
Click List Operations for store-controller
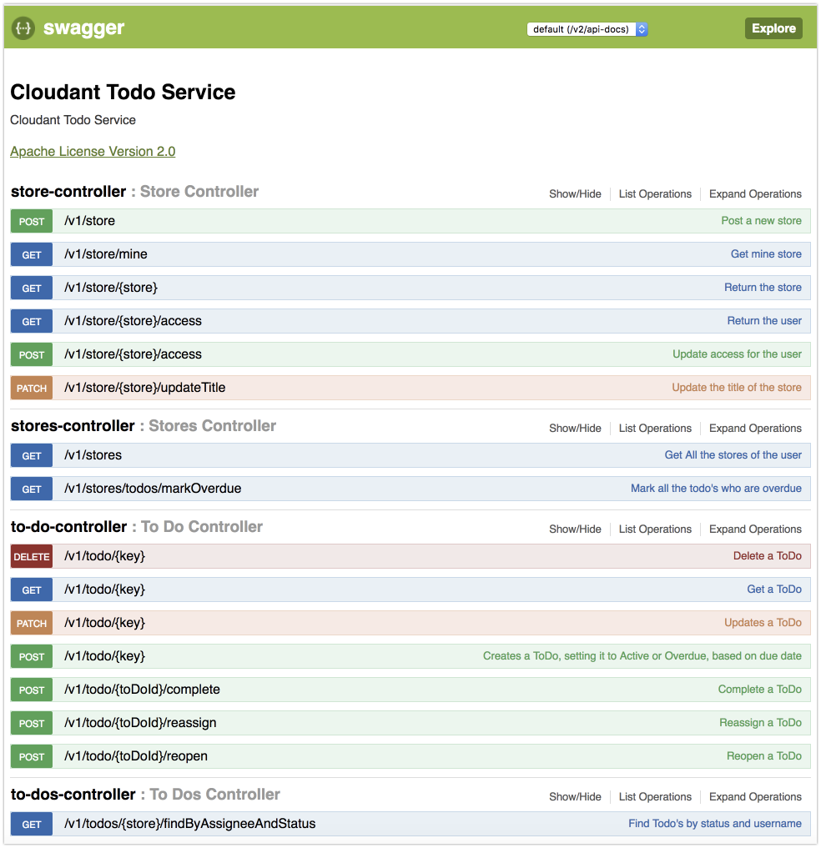click(x=655, y=194)
